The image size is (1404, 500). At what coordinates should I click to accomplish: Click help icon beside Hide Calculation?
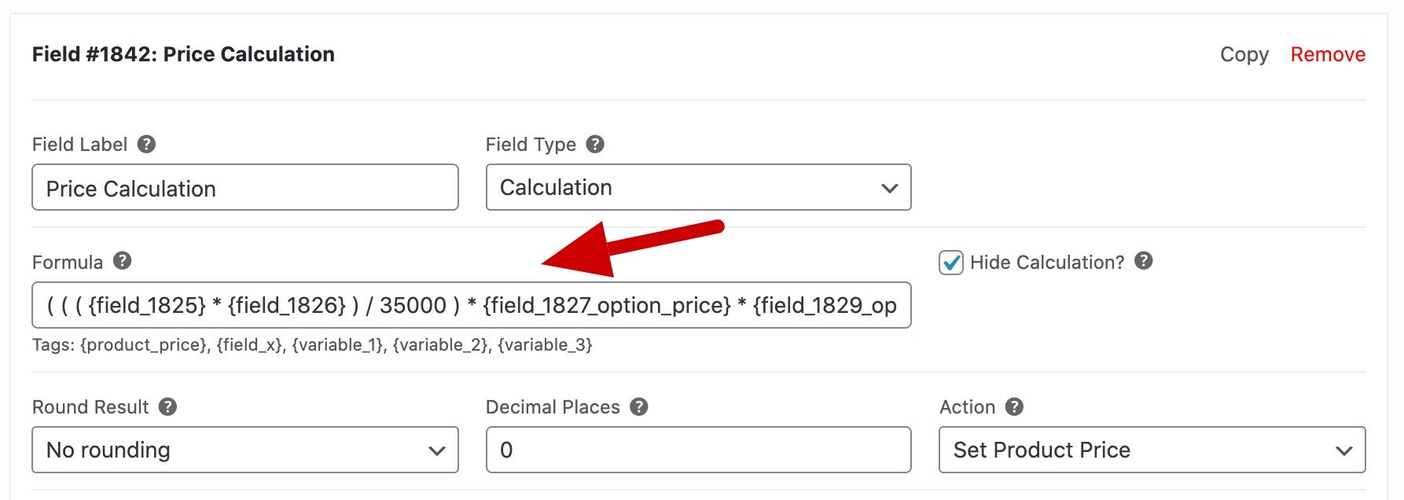coord(1144,260)
